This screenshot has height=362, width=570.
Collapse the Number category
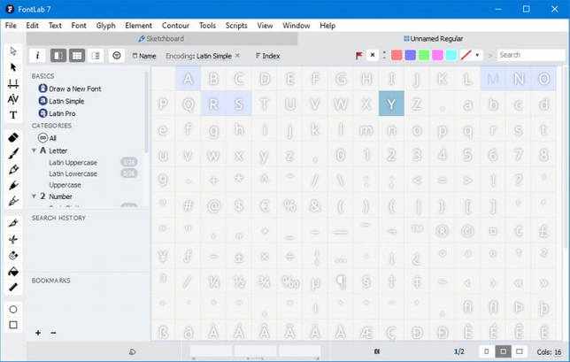tap(34, 196)
